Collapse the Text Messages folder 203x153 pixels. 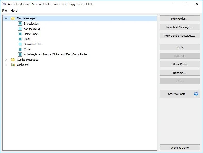[x=6, y=18]
